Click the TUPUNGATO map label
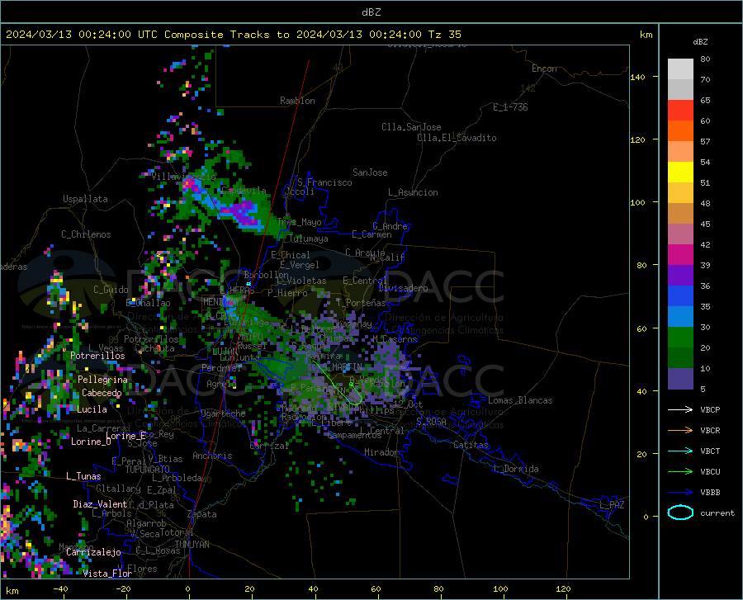Image resolution: width=743 pixels, height=600 pixels. point(148,470)
